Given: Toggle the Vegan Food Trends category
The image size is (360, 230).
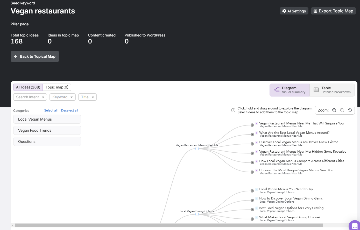Looking at the screenshot, I should pos(47,130).
